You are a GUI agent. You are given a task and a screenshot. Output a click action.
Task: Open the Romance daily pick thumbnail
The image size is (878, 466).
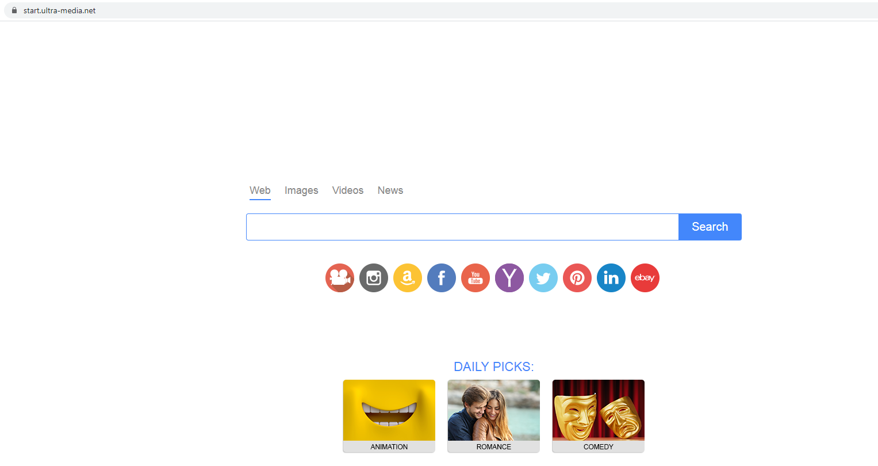point(494,410)
